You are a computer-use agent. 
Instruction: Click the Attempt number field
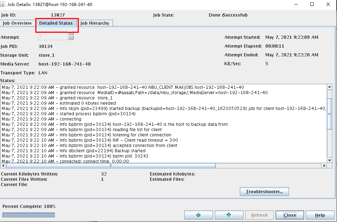point(53,36)
